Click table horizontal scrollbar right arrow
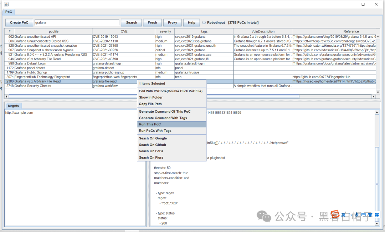Viewport: 385px width, 232px height. (374, 97)
